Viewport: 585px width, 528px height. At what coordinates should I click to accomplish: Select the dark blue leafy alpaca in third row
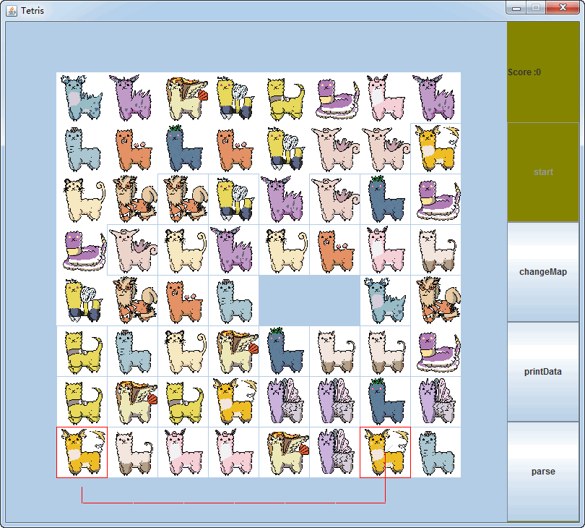coord(385,199)
